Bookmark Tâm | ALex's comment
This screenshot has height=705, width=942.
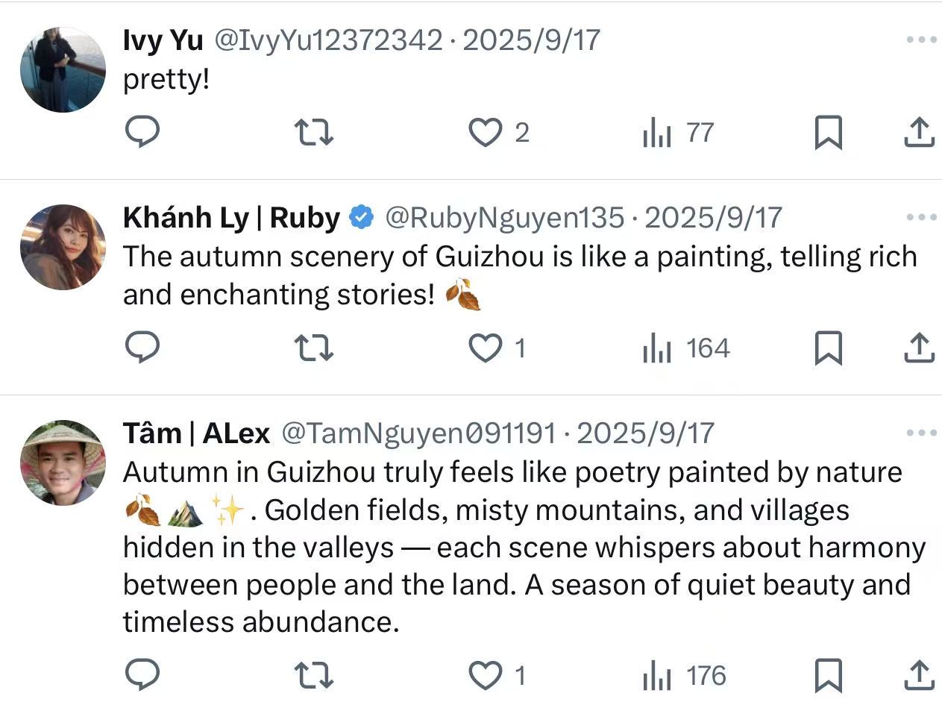828,675
